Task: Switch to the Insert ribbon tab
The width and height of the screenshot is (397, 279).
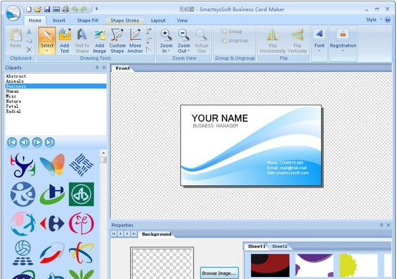Action: tap(59, 20)
